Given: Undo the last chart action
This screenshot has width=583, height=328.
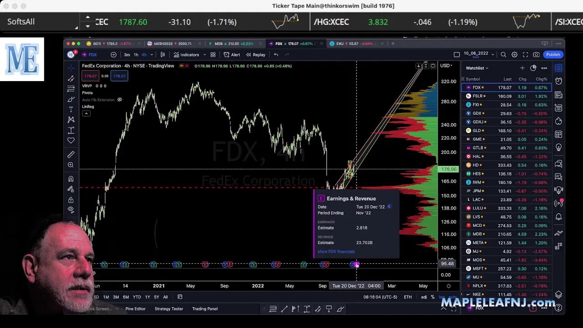Looking at the screenshot, I should [276, 55].
